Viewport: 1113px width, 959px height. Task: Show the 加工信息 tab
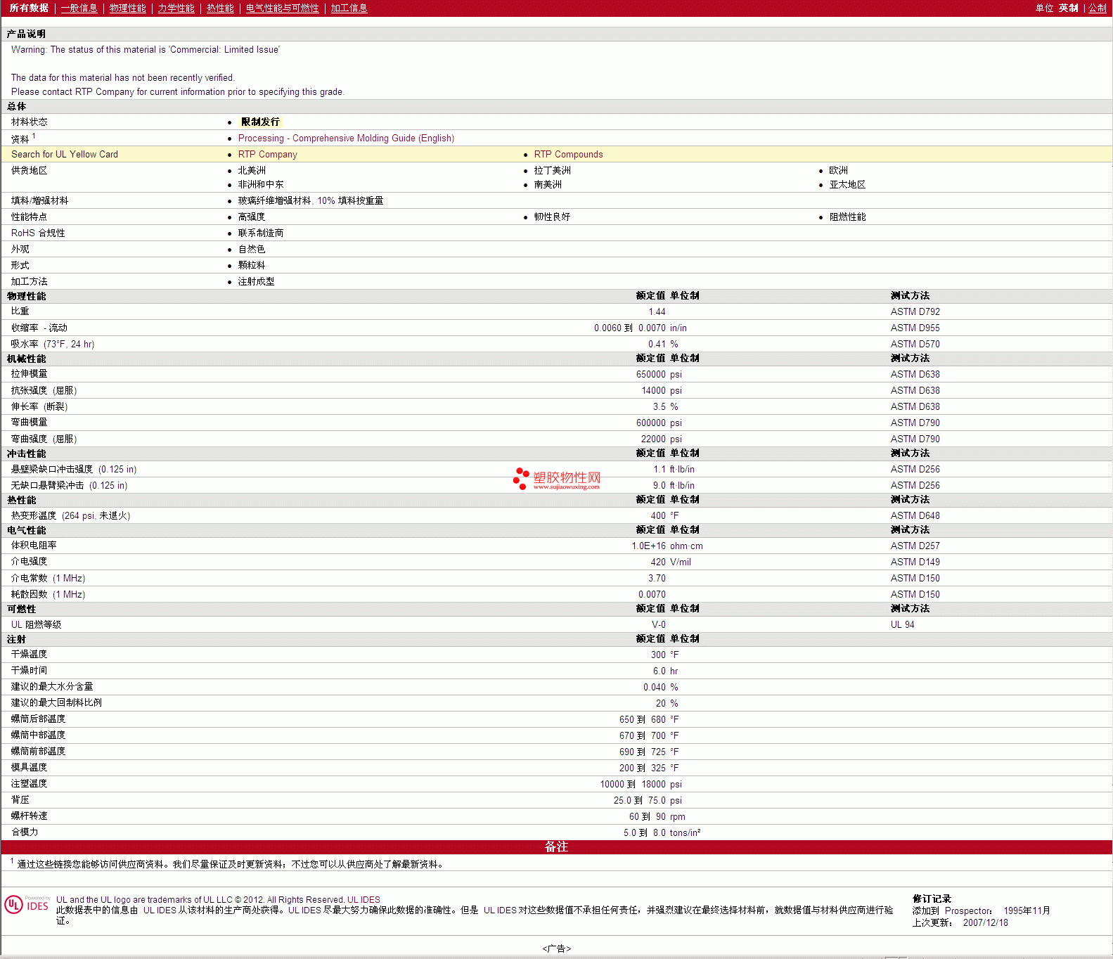(349, 8)
